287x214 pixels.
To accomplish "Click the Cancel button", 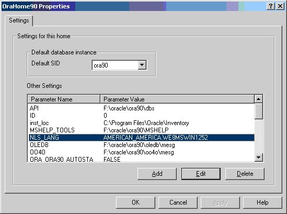I will tap(178, 202).
